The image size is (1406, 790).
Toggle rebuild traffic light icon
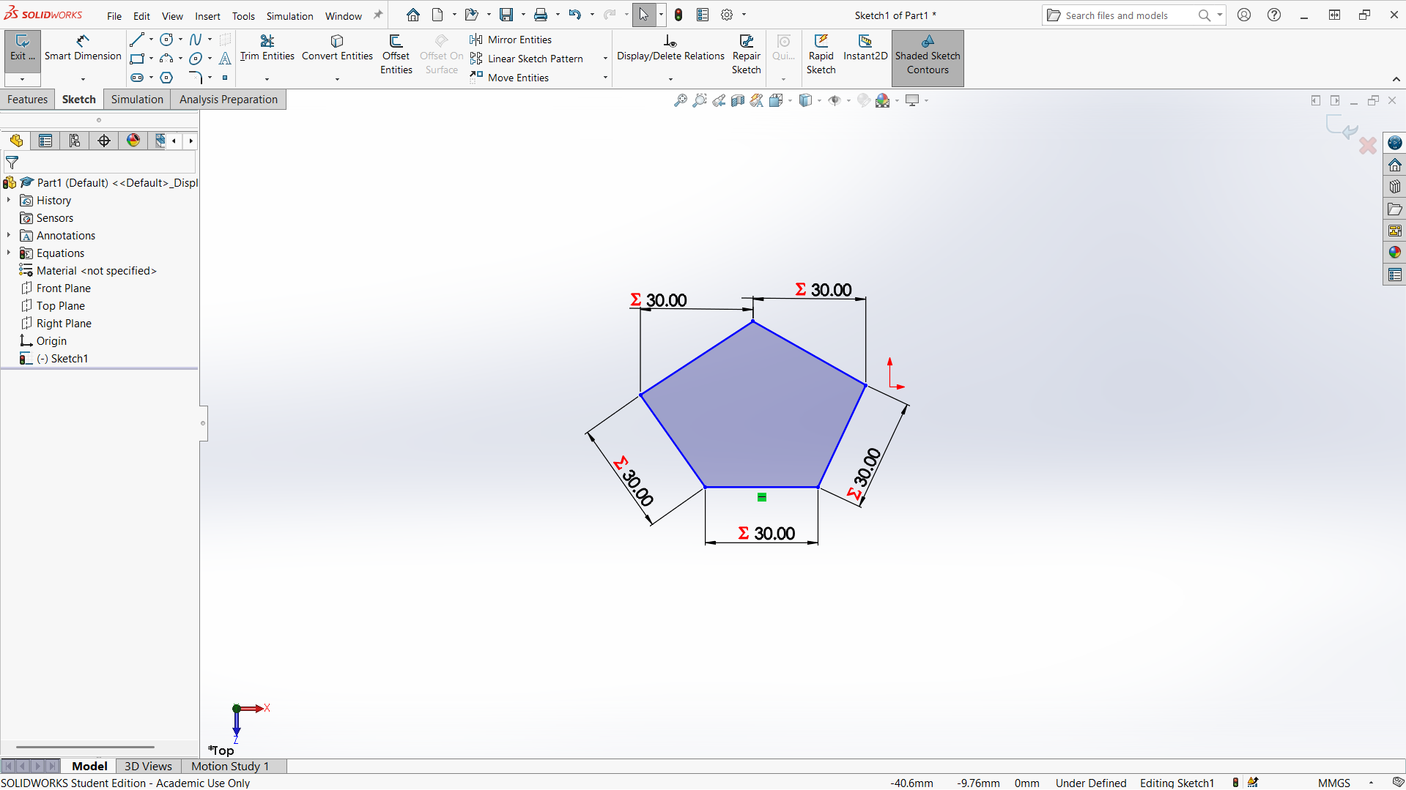click(678, 15)
